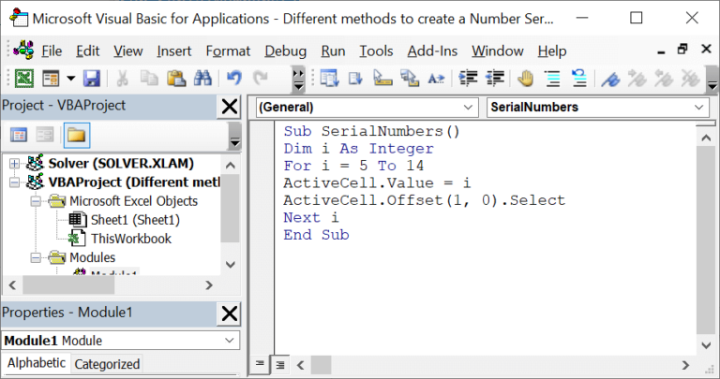This screenshot has height=379, width=720.
Task: Open the Debug menu
Action: point(285,51)
